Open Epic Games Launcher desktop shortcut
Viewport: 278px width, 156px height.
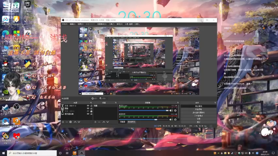27,7
